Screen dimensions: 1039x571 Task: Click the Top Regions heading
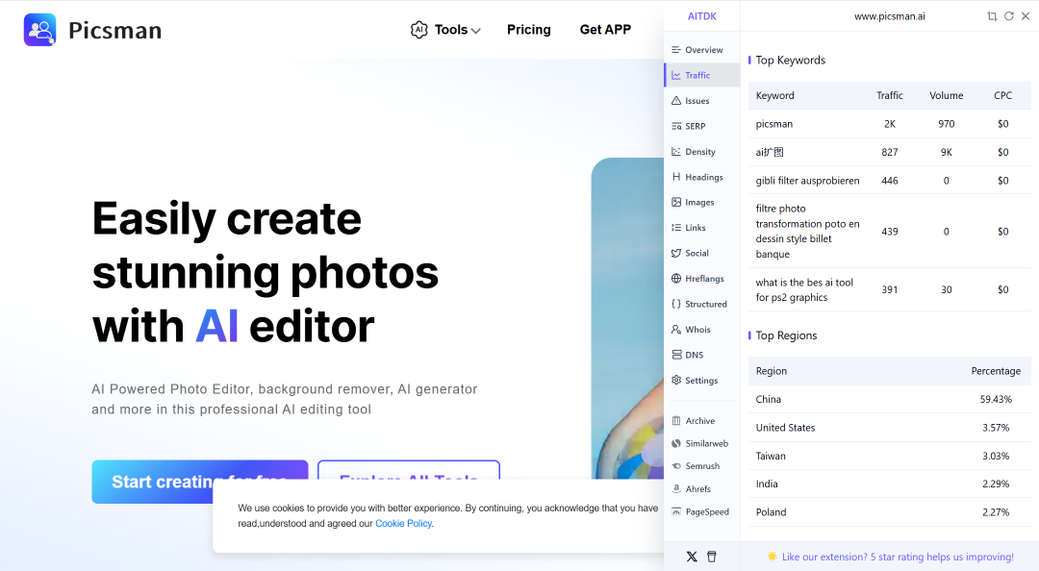pos(786,335)
